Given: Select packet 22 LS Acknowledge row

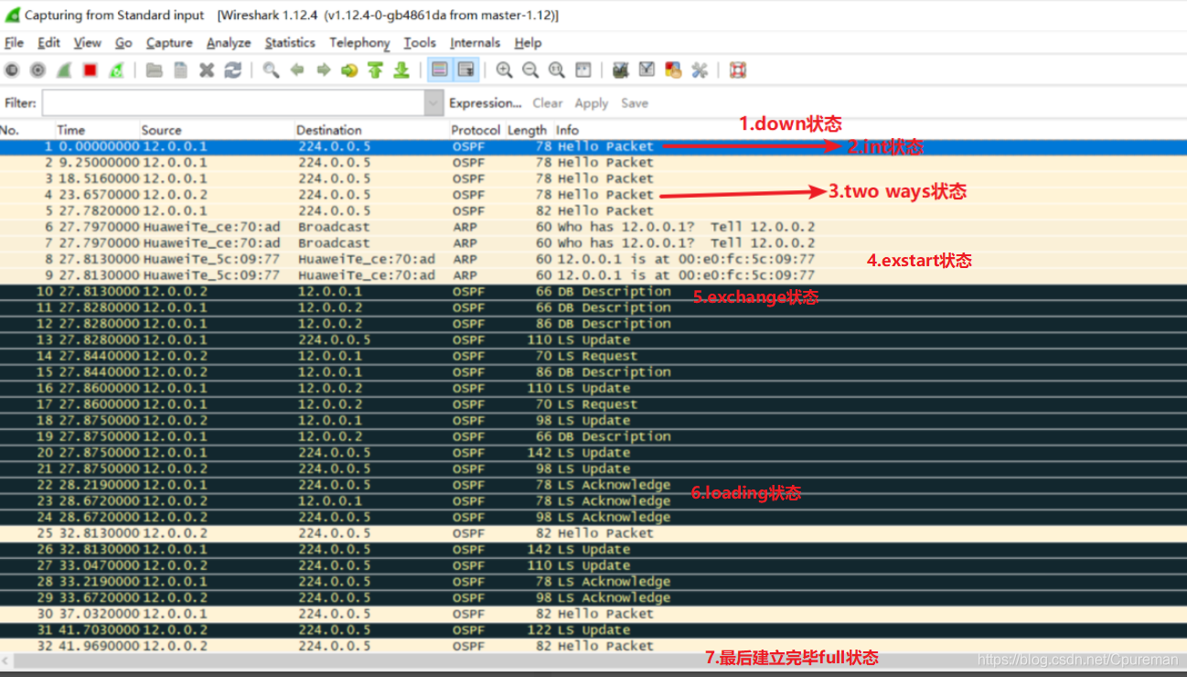Looking at the screenshot, I should click(x=593, y=485).
